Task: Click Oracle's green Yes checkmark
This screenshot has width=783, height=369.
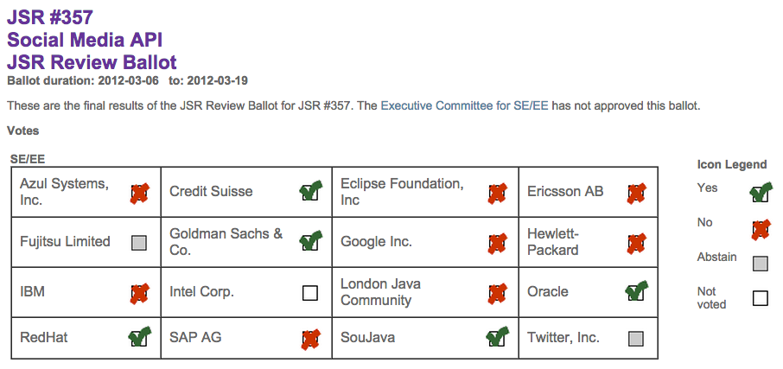Action: click(x=636, y=290)
